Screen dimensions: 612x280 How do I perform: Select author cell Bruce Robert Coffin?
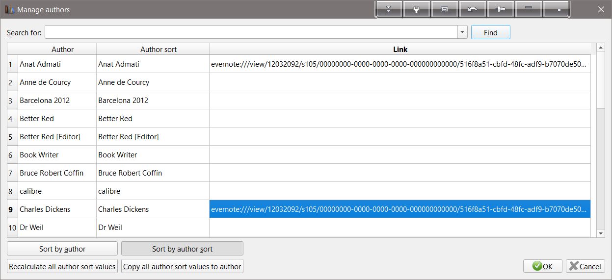coord(57,173)
